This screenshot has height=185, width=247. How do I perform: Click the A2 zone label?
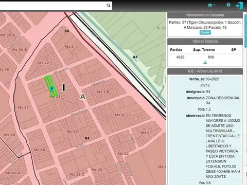(135, 57)
